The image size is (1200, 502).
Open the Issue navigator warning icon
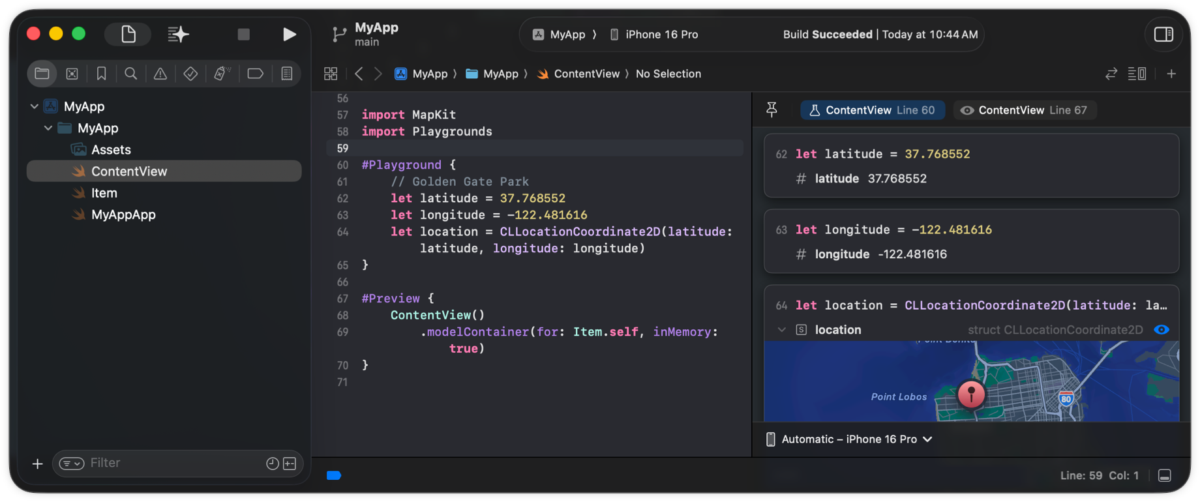click(160, 74)
